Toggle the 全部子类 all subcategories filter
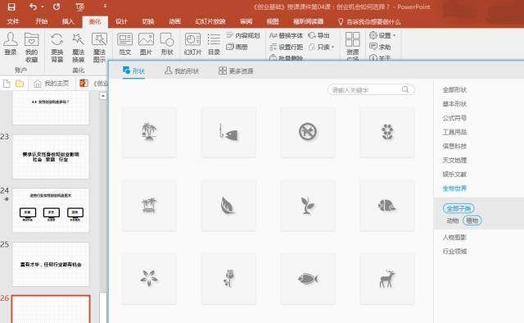The height and width of the screenshot is (323, 524). point(458,208)
